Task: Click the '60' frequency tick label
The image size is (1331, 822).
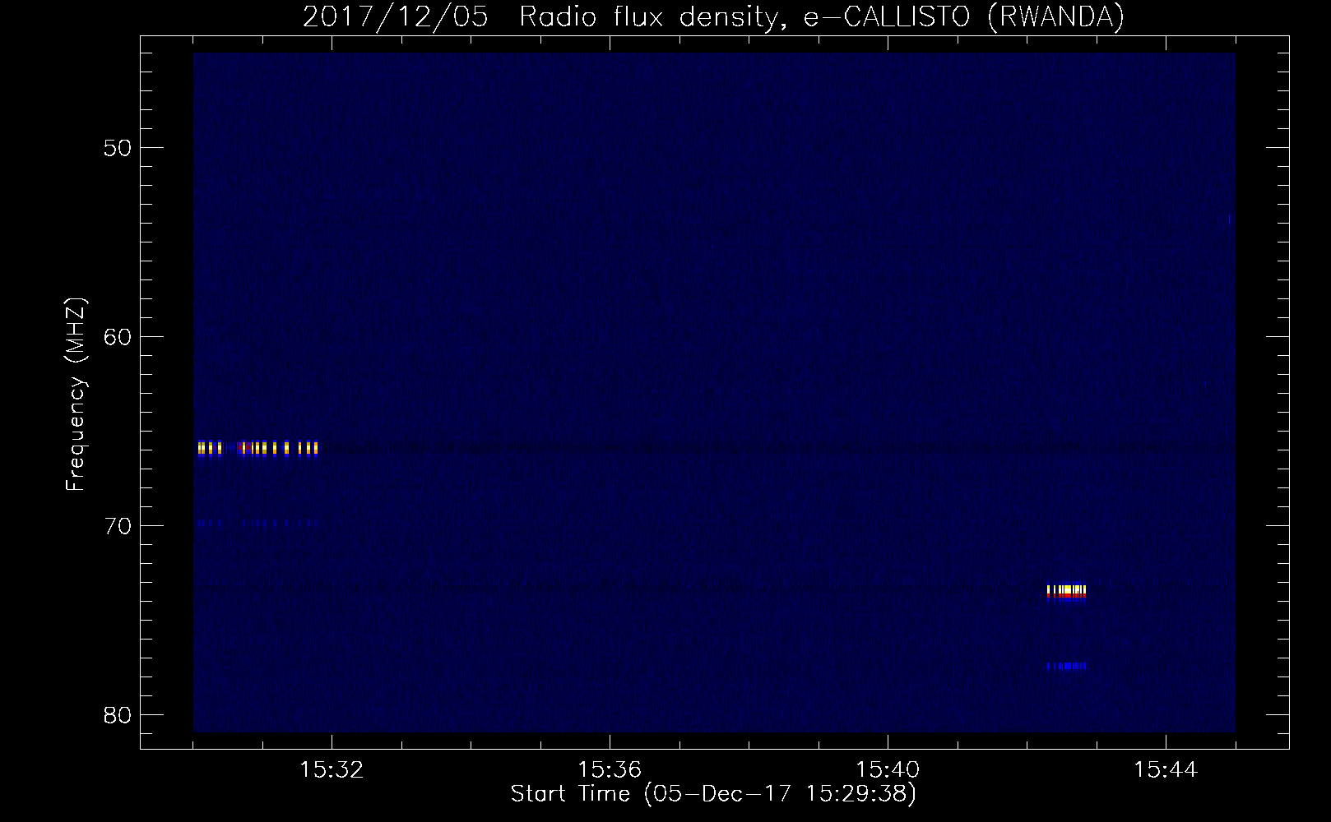Action: coord(118,337)
